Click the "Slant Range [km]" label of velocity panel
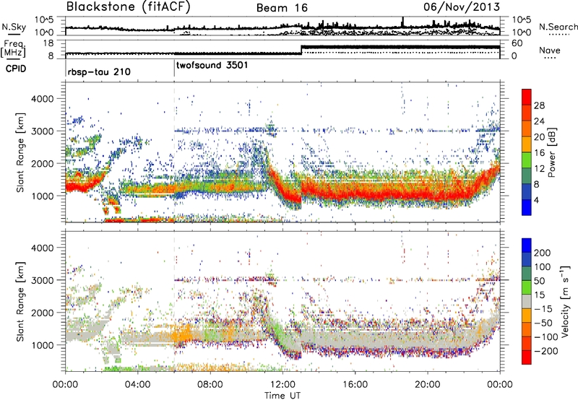578x400 pixels. pyautogui.click(x=20, y=301)
